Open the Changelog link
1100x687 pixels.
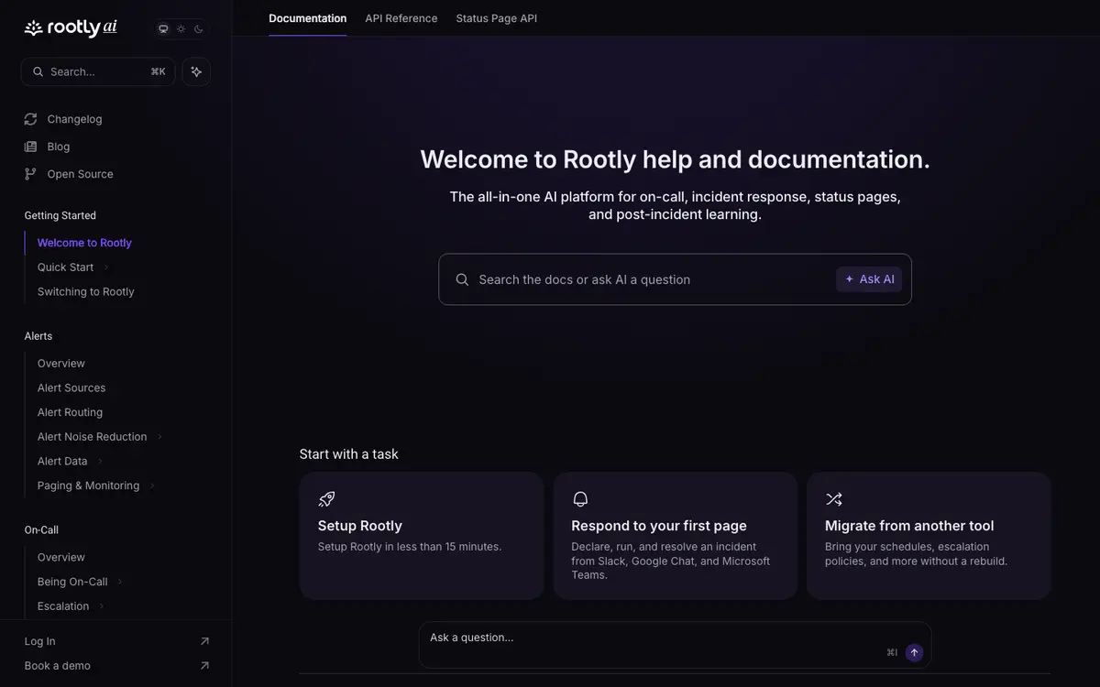pyautogui.click(x=74, y=119)
